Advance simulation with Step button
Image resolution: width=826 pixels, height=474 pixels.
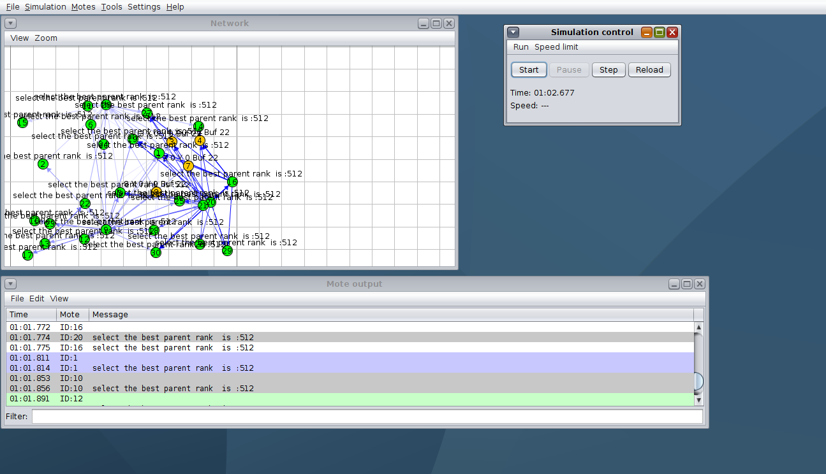[x=608, y=70]
